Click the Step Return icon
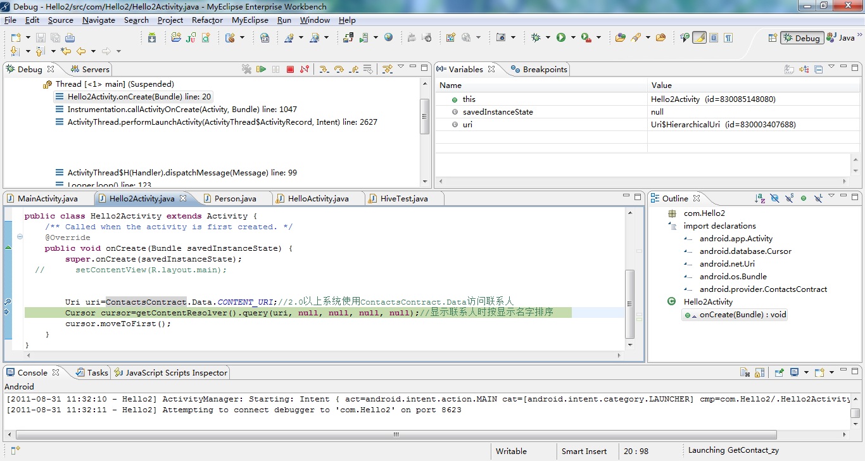Image resolution: width=865 pixels, height=461 pixels. point(354,69)
